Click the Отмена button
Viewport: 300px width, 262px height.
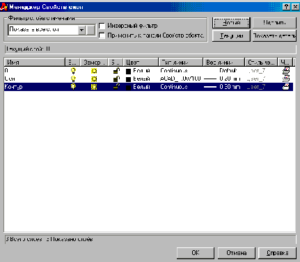tap(237, 253)
